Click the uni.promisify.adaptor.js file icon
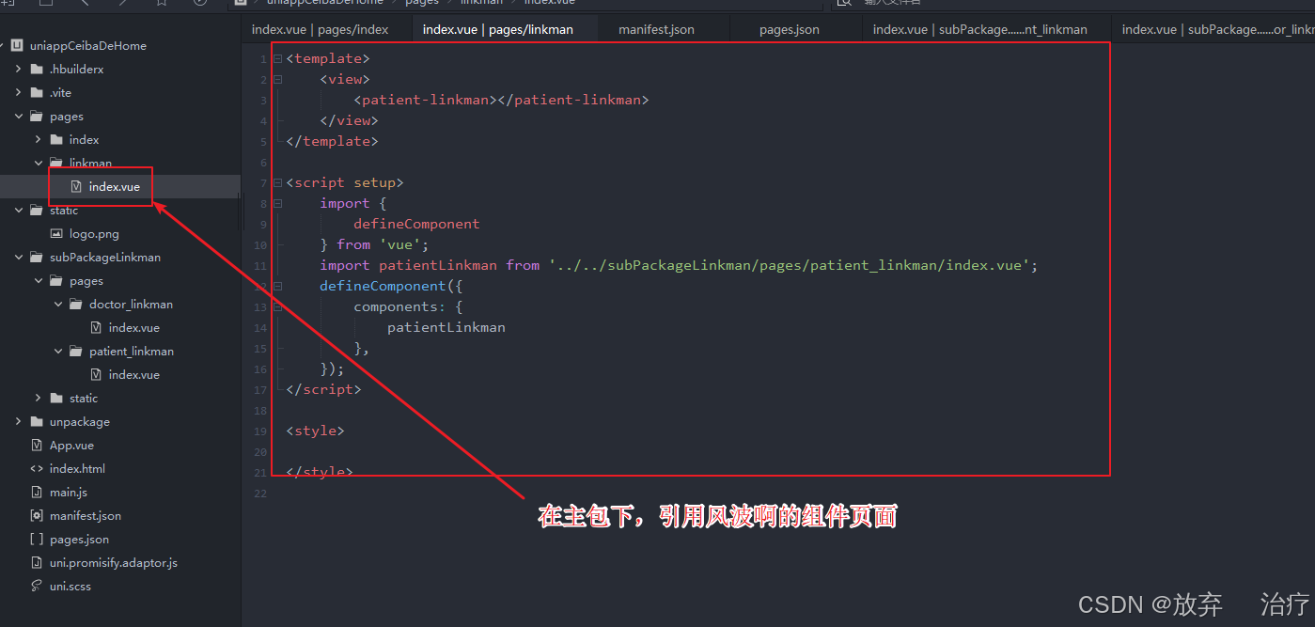The height and width of the screenshot is (627, 1315). pos(37,562)
